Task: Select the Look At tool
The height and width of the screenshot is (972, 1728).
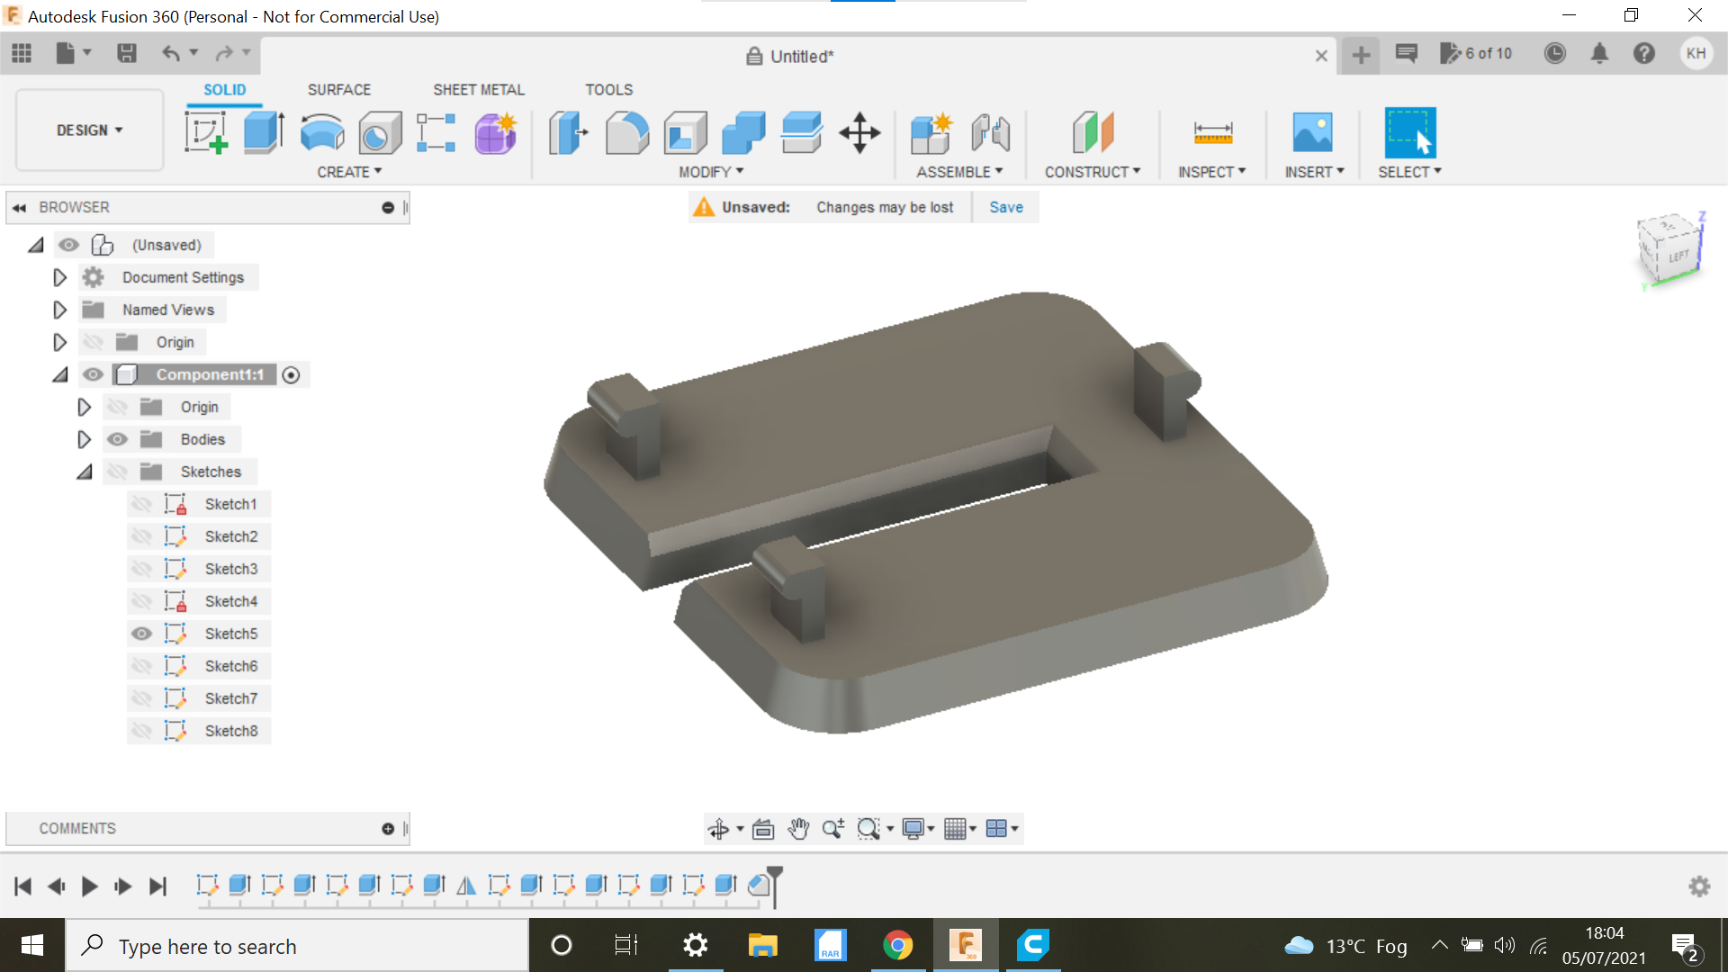Action: pyautogui.click(x=763, y=829)
